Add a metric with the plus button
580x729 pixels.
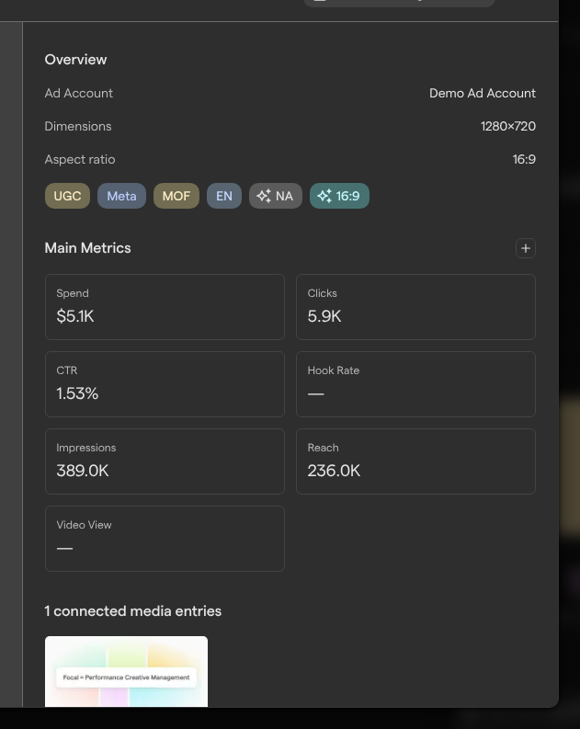point(526,248)
